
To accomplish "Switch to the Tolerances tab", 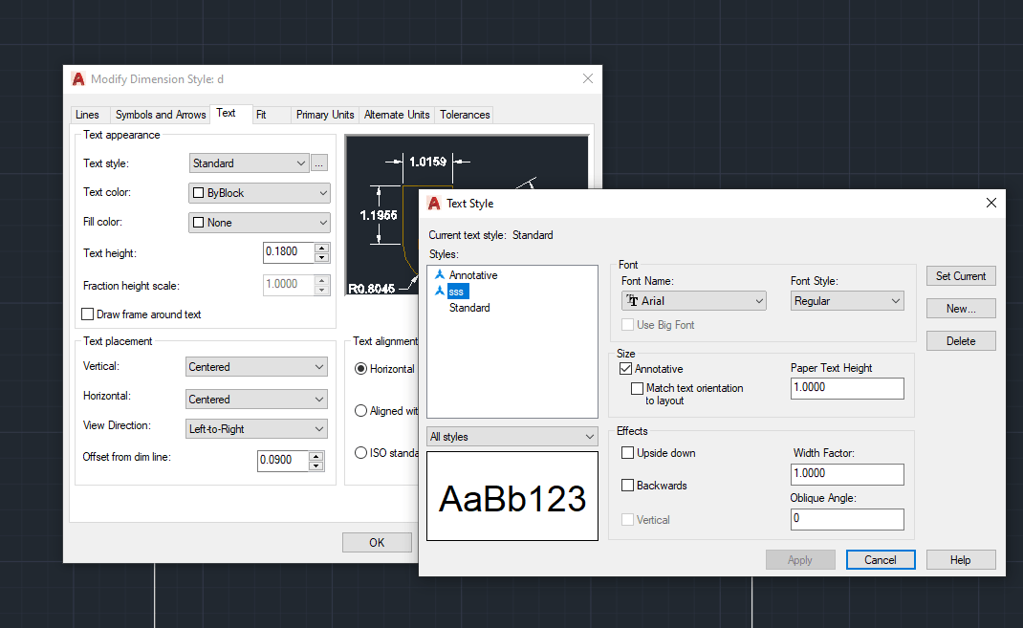I will pos(464,115).
